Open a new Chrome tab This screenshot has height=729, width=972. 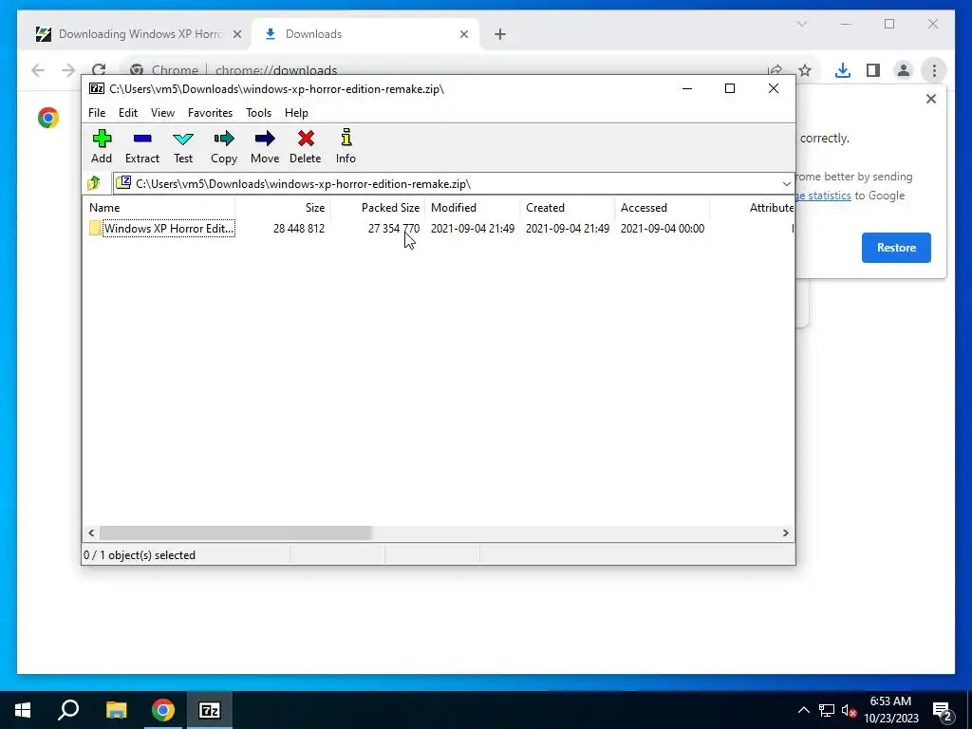tap(500, 34)
